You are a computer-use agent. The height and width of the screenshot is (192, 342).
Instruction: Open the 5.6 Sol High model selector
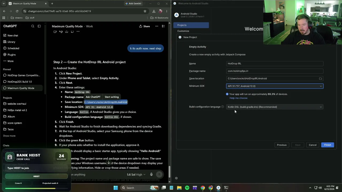pyautogui.click(x=136, y=174)
